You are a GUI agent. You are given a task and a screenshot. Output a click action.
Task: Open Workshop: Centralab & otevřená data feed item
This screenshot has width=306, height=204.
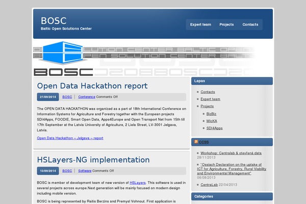coord(231,153)
